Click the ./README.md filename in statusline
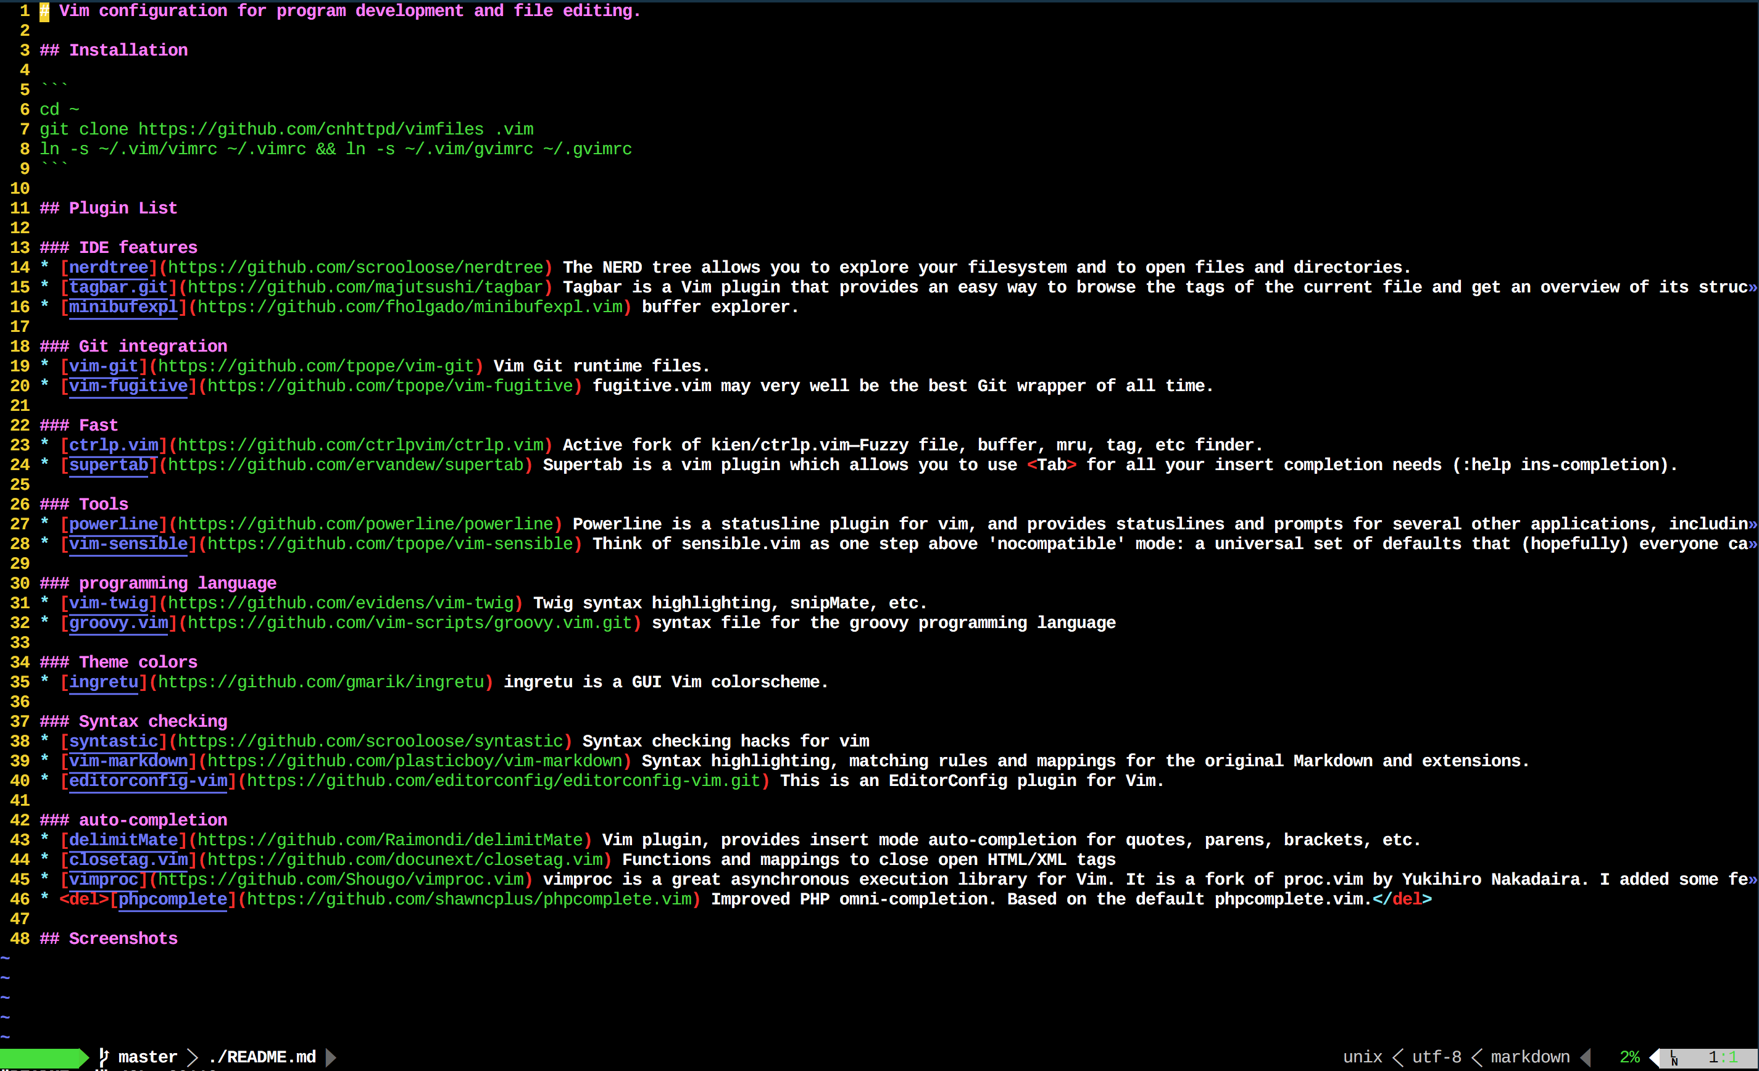This screenshot has height=1071, width=1759. (262, 1057)
